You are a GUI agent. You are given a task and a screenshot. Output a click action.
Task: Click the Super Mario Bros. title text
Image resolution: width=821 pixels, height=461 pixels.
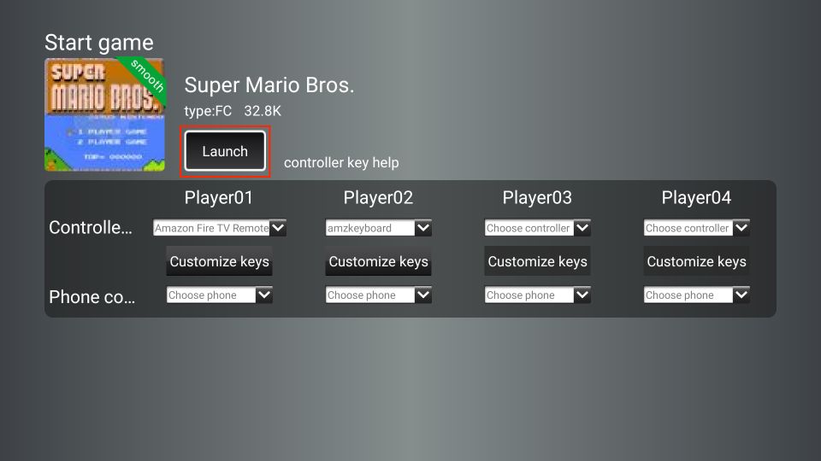pos(269,85)
